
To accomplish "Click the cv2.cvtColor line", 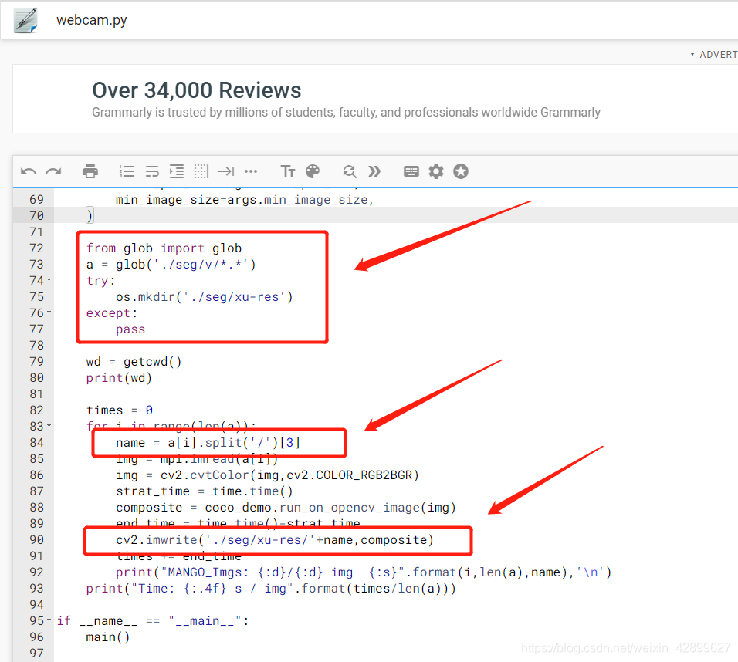I will point(267,475).
